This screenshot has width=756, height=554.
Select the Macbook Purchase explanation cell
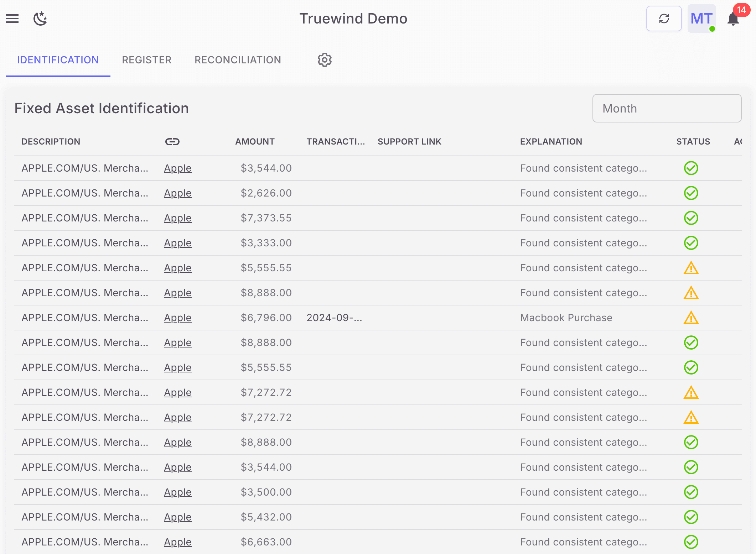point(566,318)
